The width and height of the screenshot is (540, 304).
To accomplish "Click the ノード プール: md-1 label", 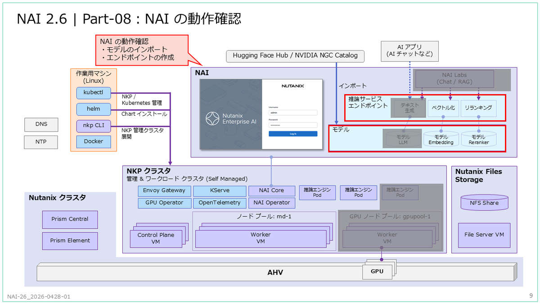I will coord(264,216).
